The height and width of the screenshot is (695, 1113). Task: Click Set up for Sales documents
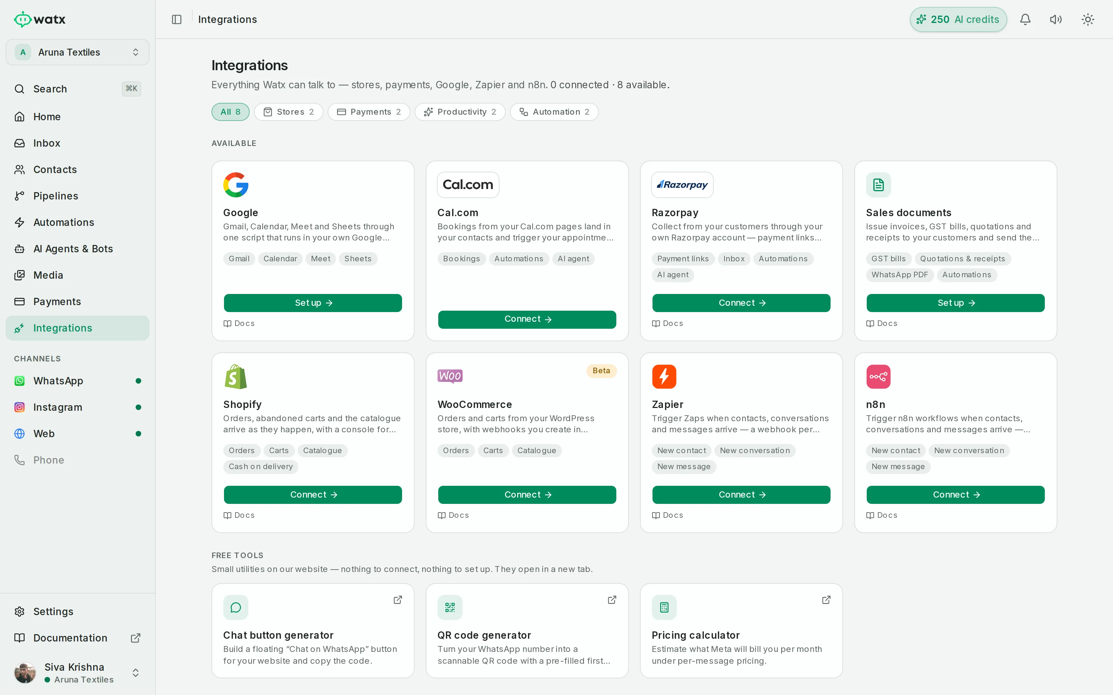[x=956, y=303]
